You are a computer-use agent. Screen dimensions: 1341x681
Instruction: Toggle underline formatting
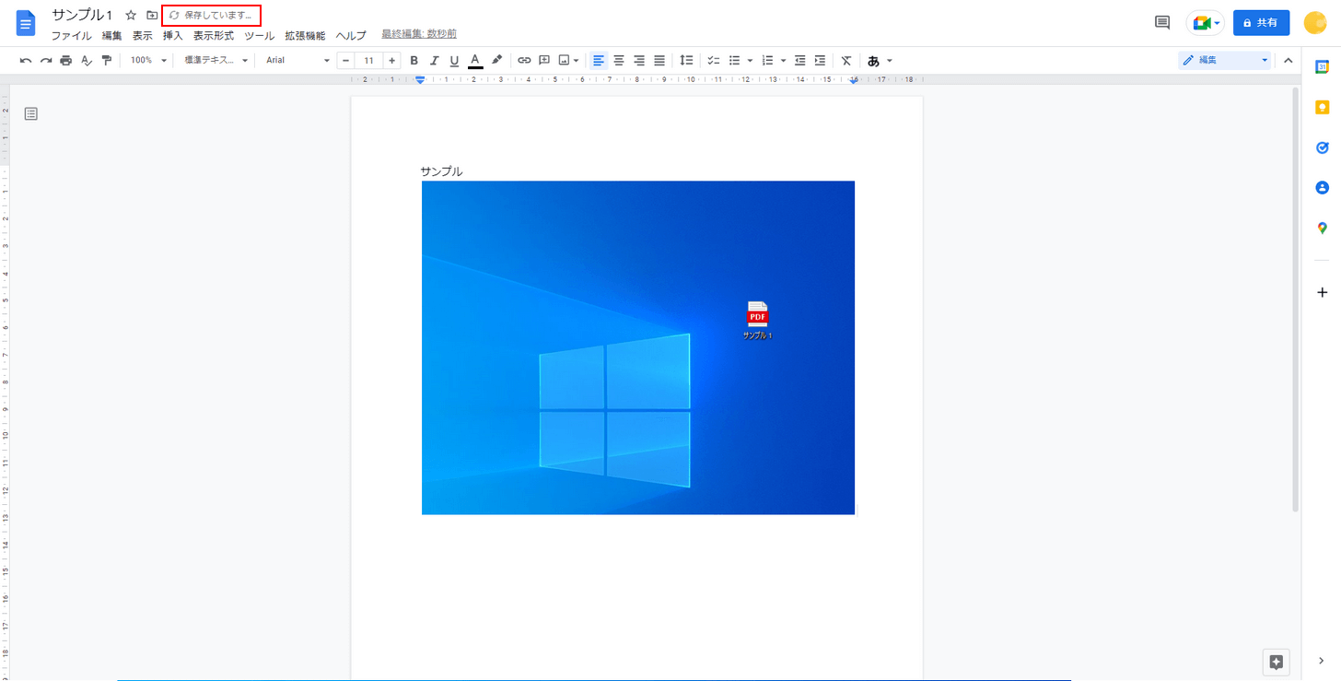[454, 61]
